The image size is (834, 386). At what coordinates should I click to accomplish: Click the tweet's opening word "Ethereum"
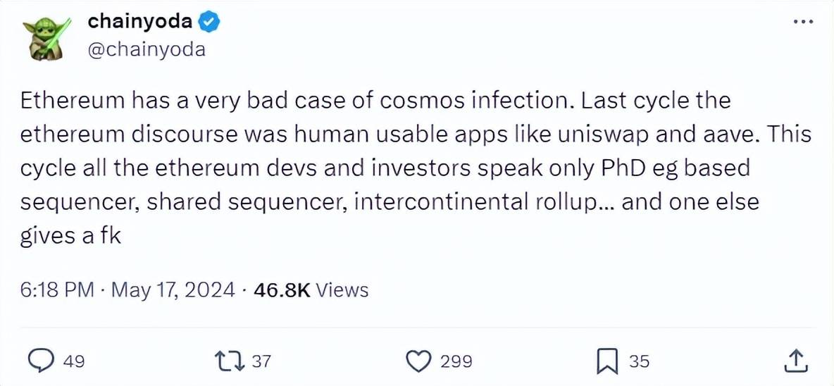coord(72,101)
